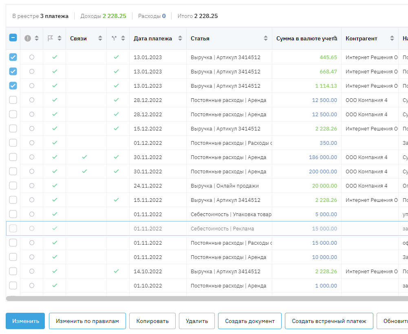Click the flag column header icon
Viewport: 408px width, 334px height.
pyautogui.click(x=51, y=38)
